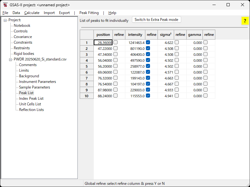Open the Background tree item

point(29,76)
